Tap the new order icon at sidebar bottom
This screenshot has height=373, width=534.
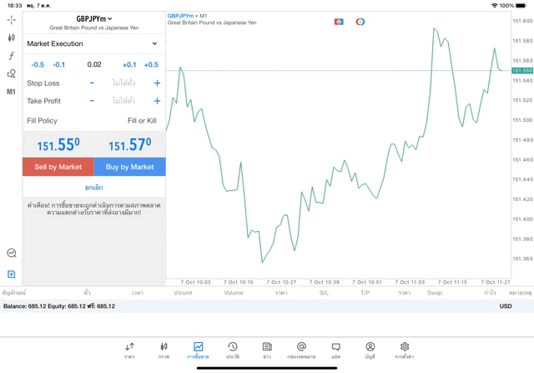(x=12, y=275)
